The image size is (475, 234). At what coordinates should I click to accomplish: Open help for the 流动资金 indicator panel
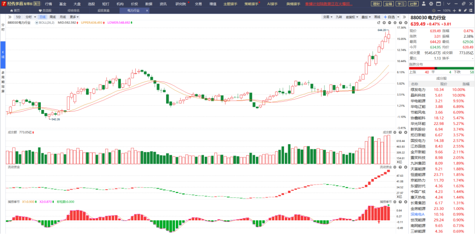coord(399,167)
